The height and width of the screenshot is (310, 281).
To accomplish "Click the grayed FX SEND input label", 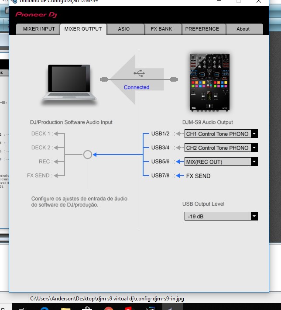I will click(x=40, y=176).
